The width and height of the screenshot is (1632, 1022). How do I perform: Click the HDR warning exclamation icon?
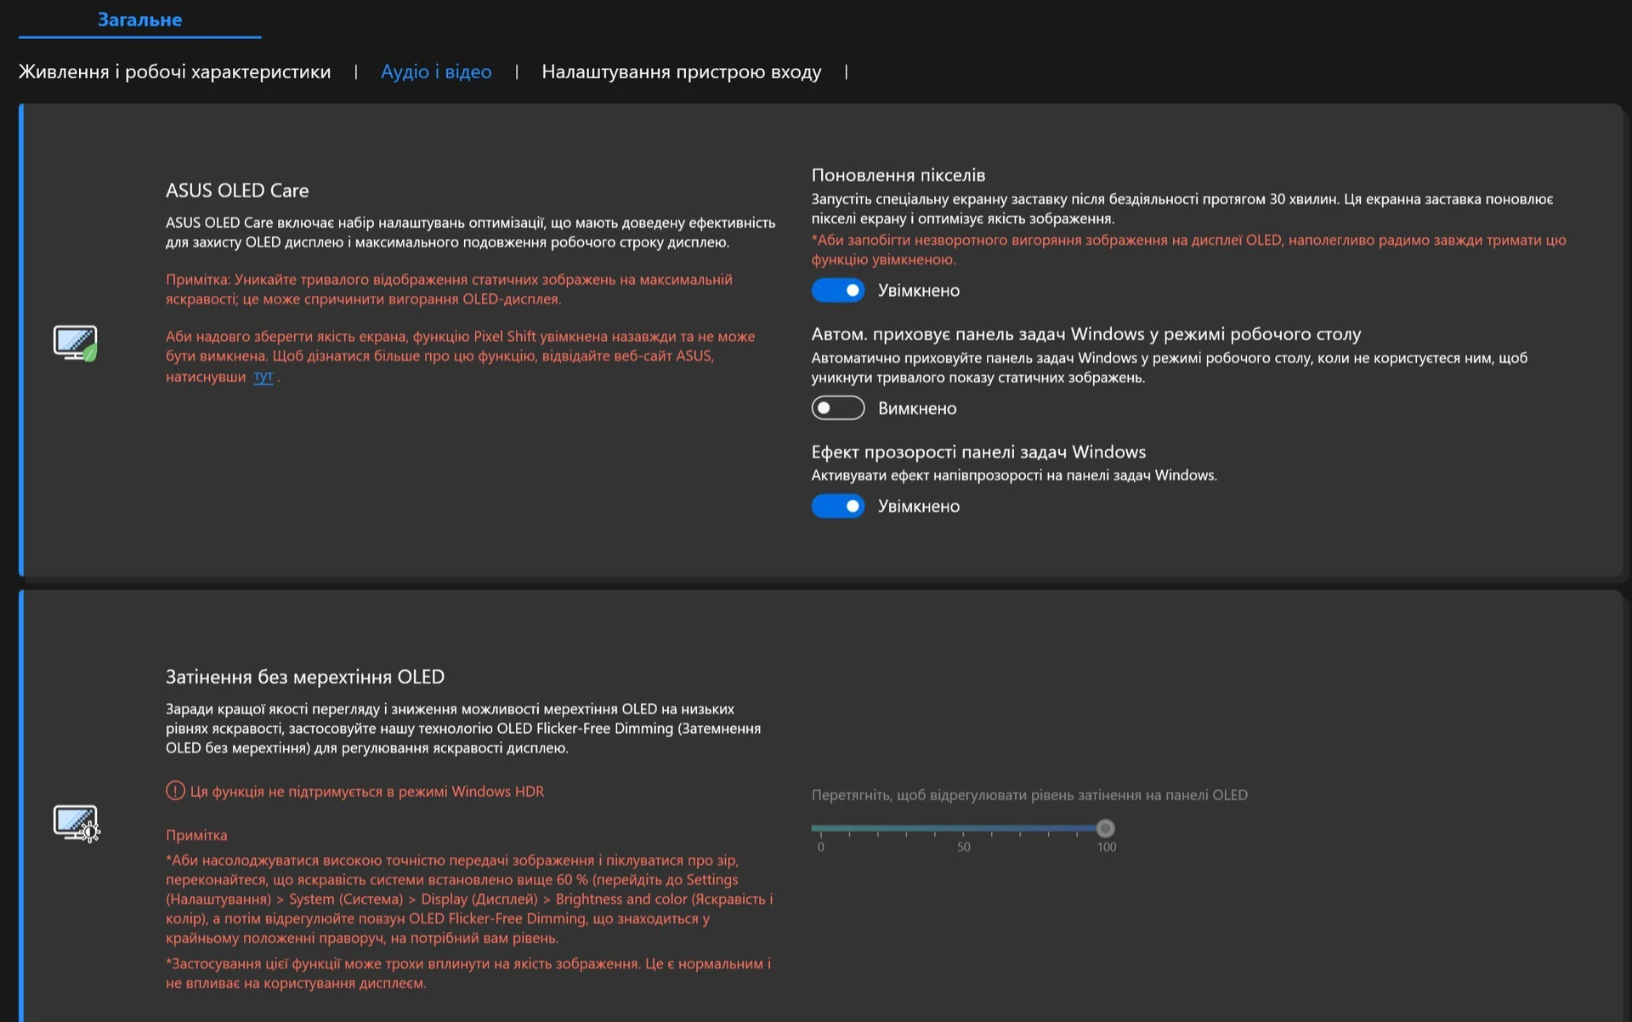[x=175, y=791]
